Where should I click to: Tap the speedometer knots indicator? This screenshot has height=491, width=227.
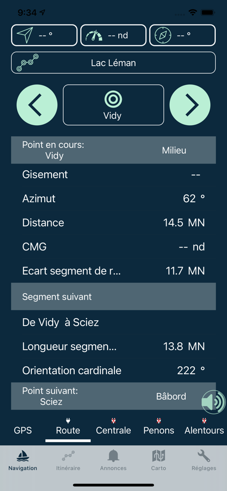113,35
